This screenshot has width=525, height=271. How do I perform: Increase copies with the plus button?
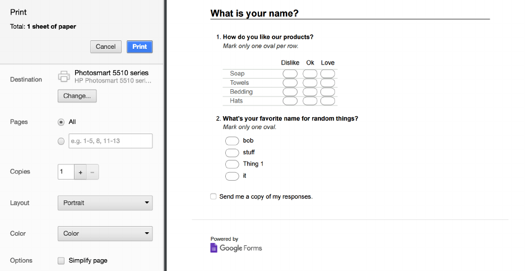point(81,172)
